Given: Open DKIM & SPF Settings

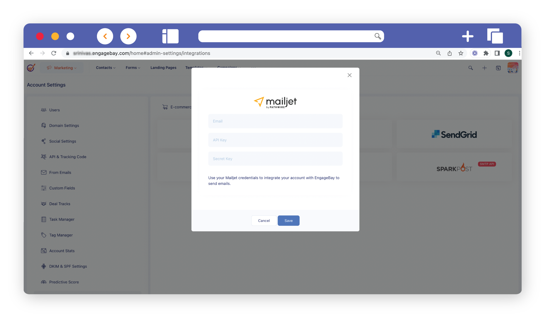Looking at the screenshot, I should (x=68, y=267).
